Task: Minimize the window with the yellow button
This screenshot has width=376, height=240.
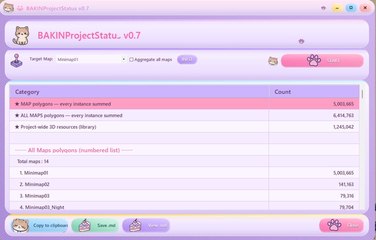Action: point(337,8)
